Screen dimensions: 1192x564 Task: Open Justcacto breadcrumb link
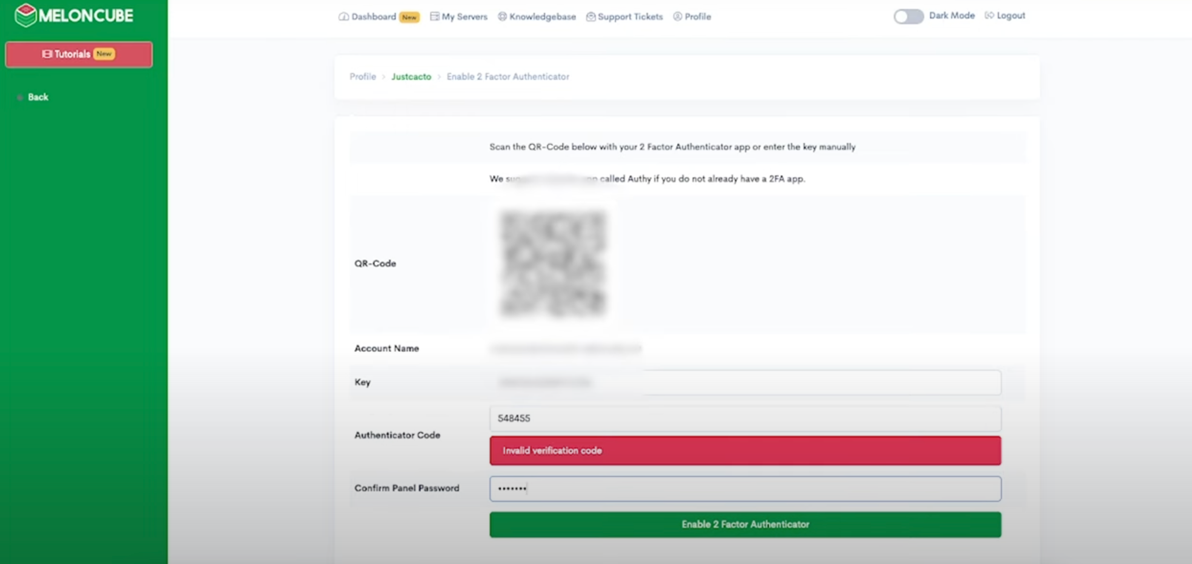[411, 76]
